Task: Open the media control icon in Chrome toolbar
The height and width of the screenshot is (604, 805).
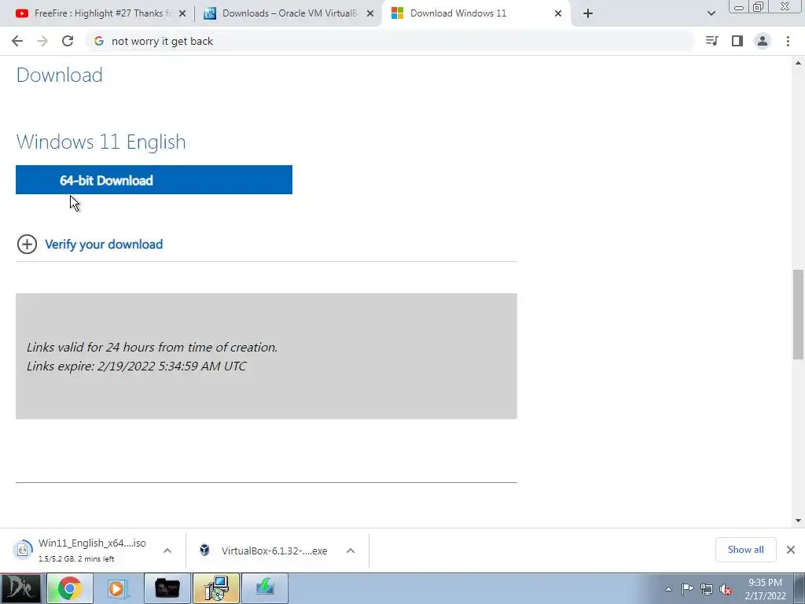Action: pyautogui.click(x=711, y=41)
